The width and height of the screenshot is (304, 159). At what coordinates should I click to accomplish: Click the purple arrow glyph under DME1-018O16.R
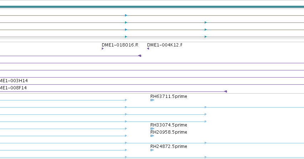tap(103, 49)
